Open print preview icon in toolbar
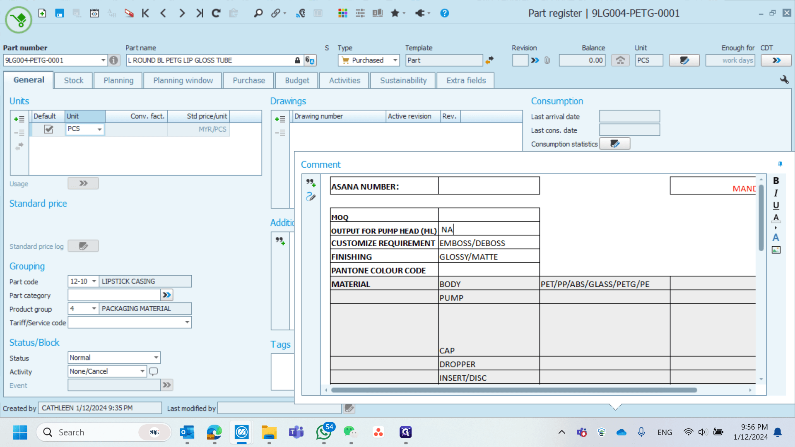 tap(94, 13)
